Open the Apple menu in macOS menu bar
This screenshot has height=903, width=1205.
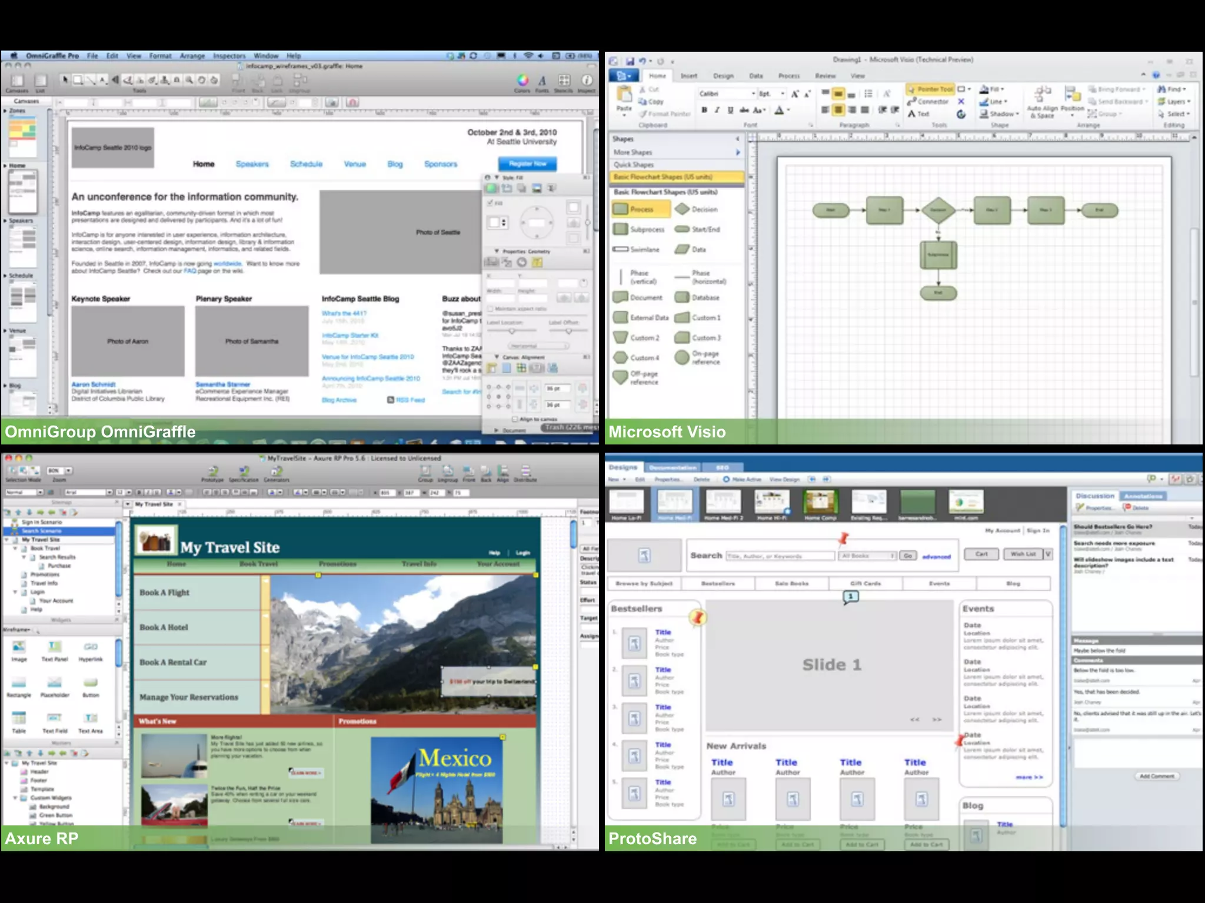pos(13,56)
